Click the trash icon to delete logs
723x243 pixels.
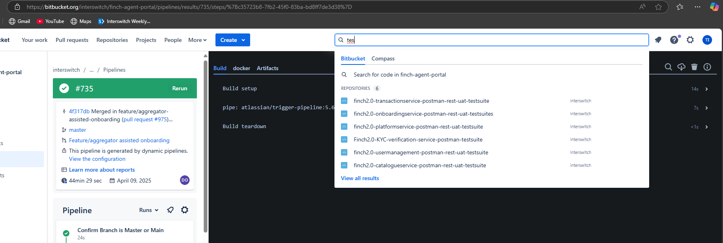pyautogui.click(x=694, y=67)
